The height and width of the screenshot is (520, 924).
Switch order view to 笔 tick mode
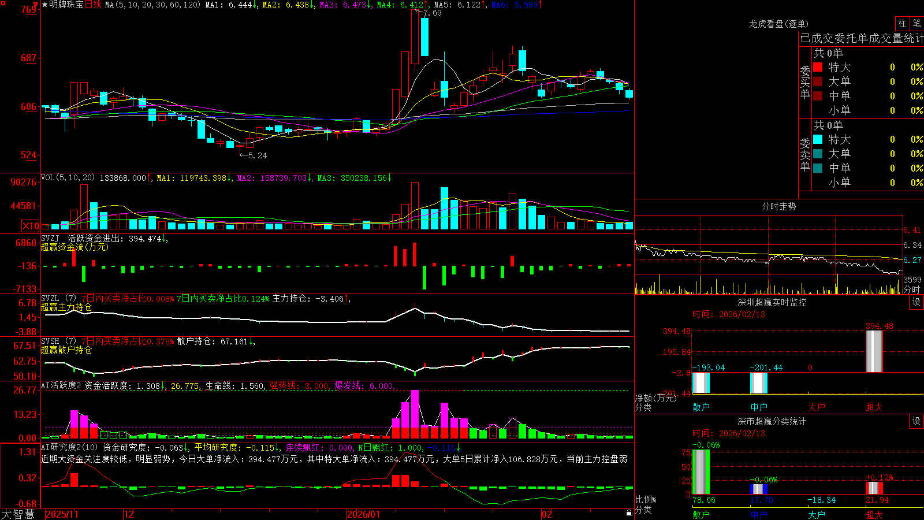point(917,24)
